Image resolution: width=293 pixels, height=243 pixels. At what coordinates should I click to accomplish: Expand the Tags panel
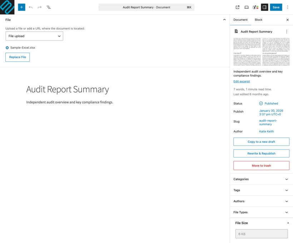261,190
